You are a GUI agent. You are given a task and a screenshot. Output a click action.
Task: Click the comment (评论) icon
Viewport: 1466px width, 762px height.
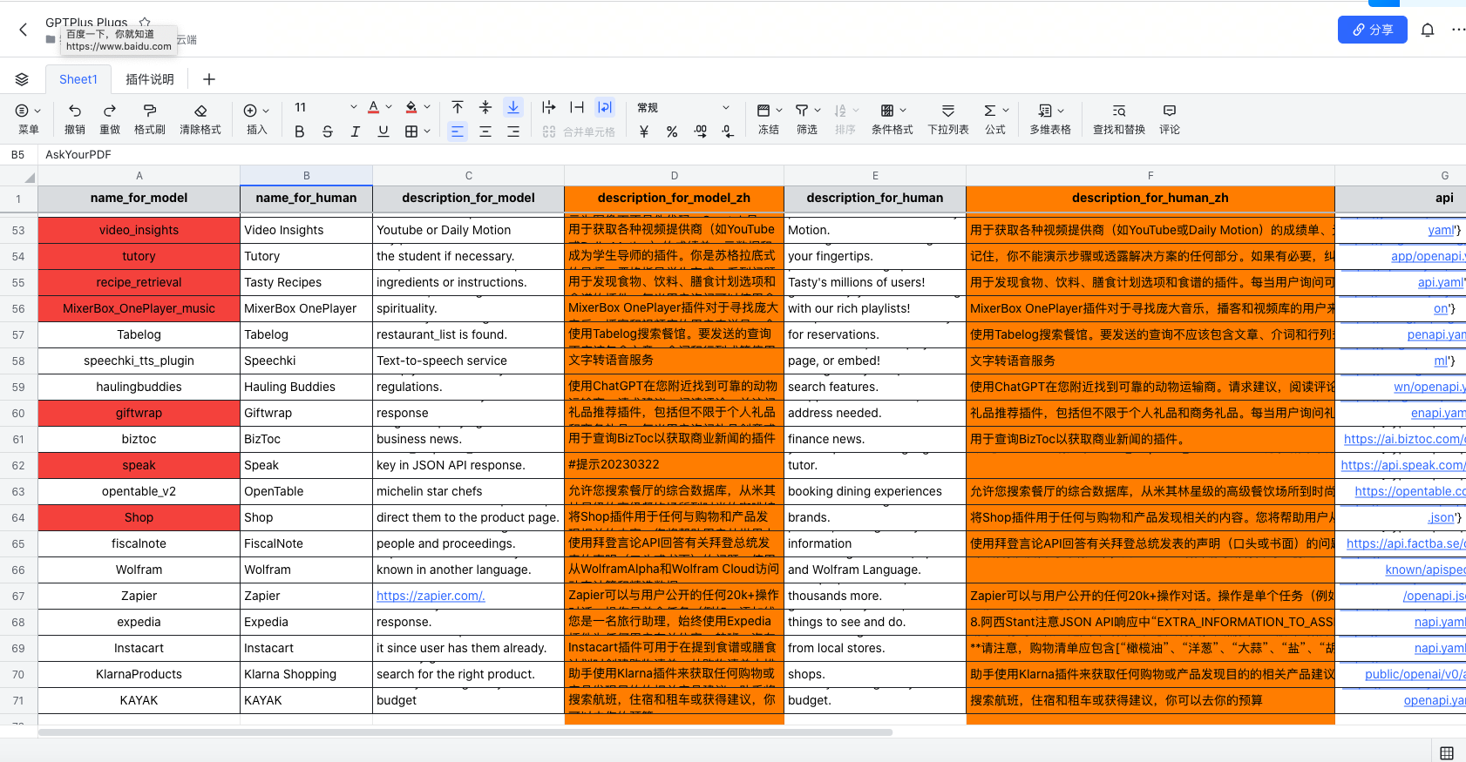tap(1170, 111)
